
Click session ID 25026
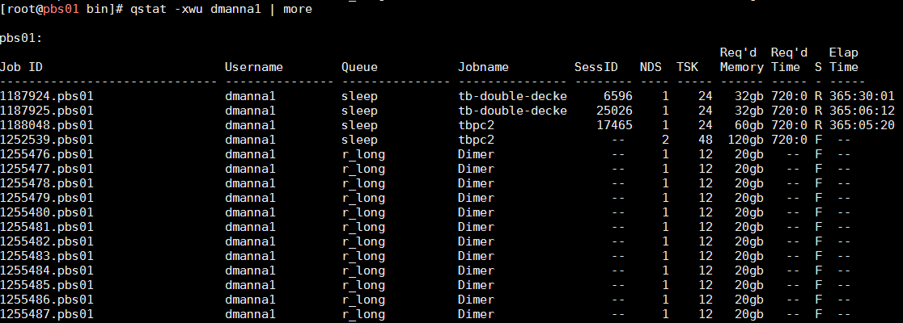pyautogui.click(x=614, y=111)
